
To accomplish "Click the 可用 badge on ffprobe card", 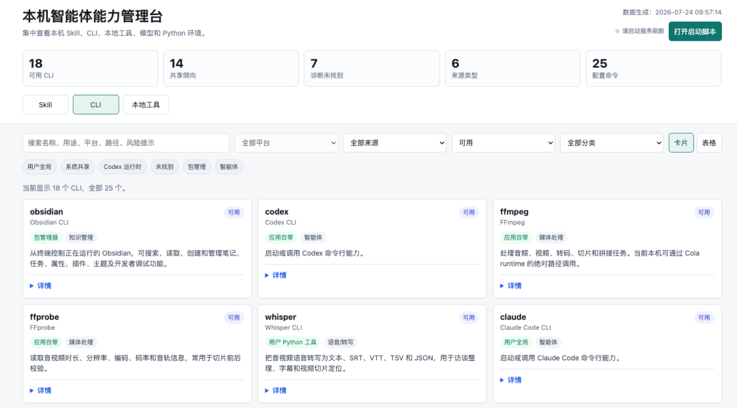I will click(234, 317).
